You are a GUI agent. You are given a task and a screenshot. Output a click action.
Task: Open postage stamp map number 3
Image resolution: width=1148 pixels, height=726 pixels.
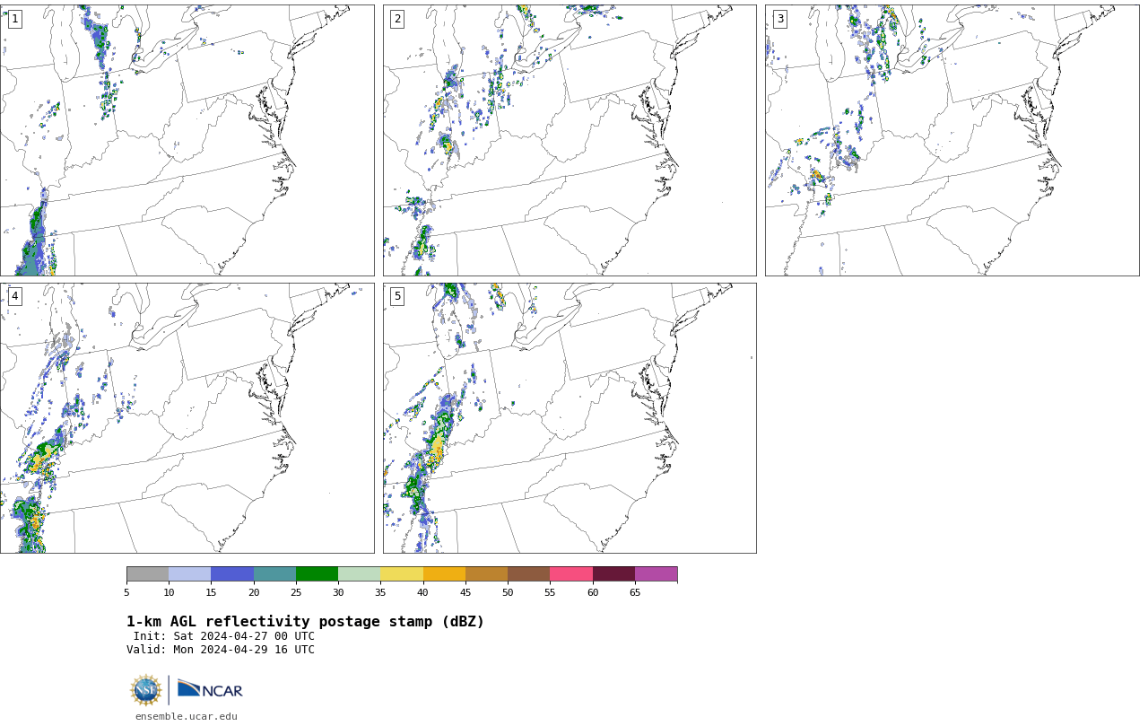[952, 140]
